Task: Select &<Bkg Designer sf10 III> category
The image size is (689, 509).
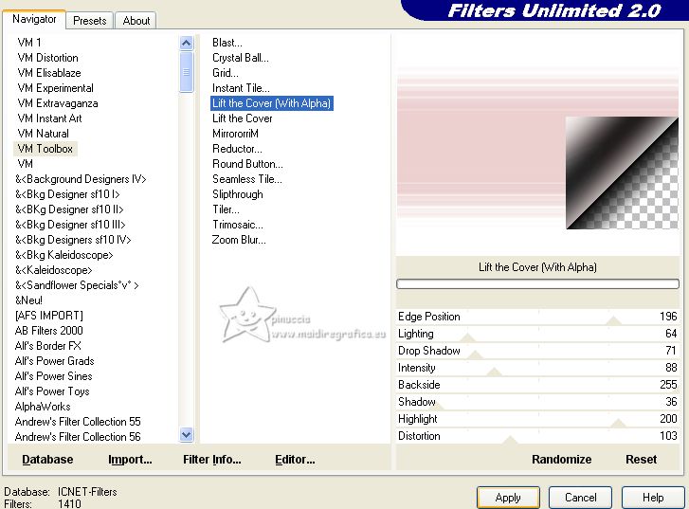Action: click(70, 225)
